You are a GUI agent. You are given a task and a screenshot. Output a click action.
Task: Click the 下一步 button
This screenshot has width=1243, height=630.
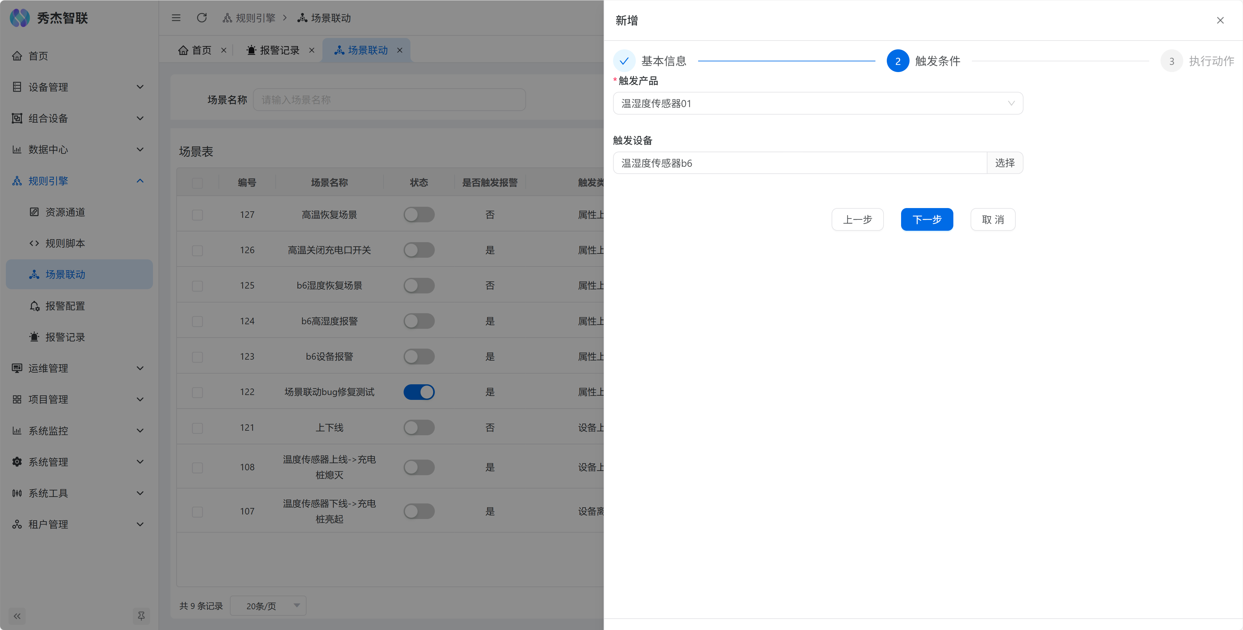pyautogui.click(x=926, y=219)
